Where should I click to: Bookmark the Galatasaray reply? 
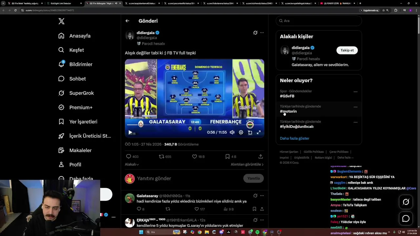coord(254,209)
